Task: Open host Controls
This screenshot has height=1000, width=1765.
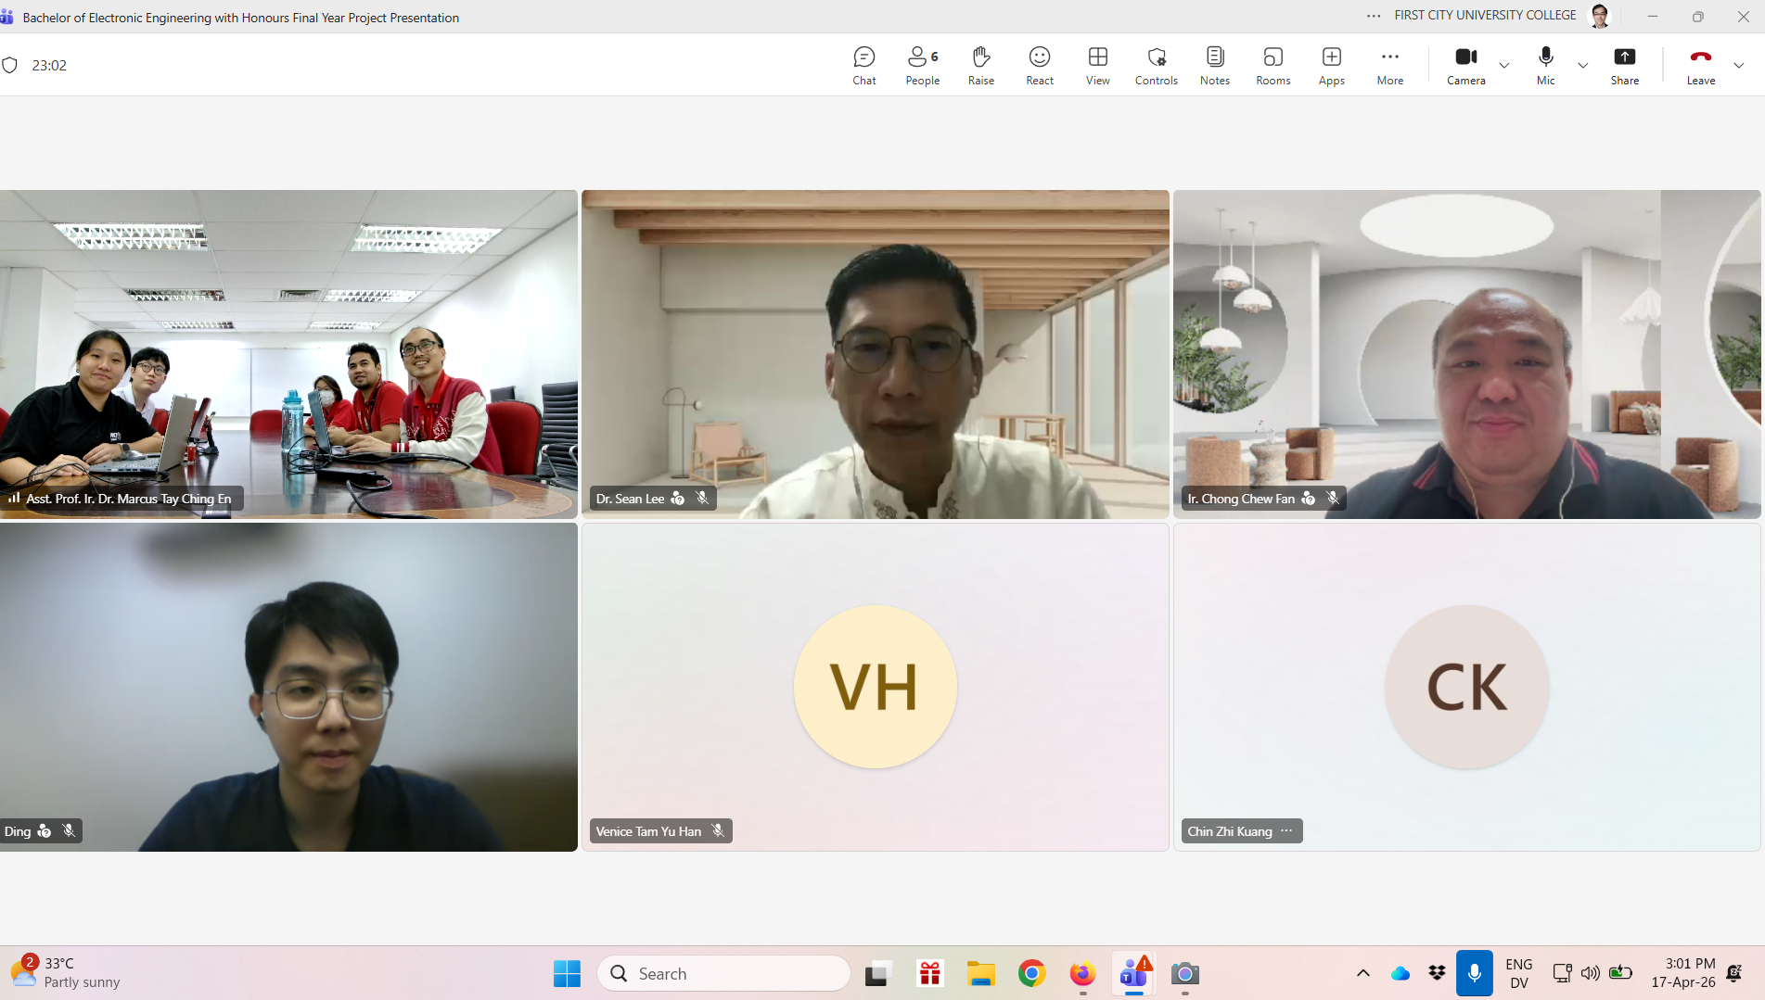Action: [x=1156, y=66]
